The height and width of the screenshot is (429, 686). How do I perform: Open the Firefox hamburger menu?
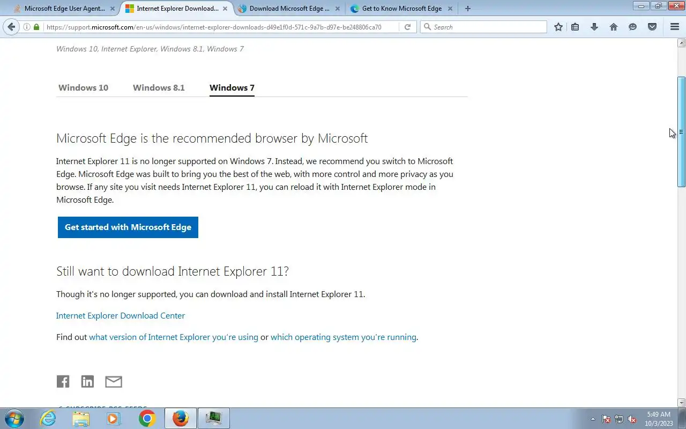pyautogui.click(x=675, y=27)
